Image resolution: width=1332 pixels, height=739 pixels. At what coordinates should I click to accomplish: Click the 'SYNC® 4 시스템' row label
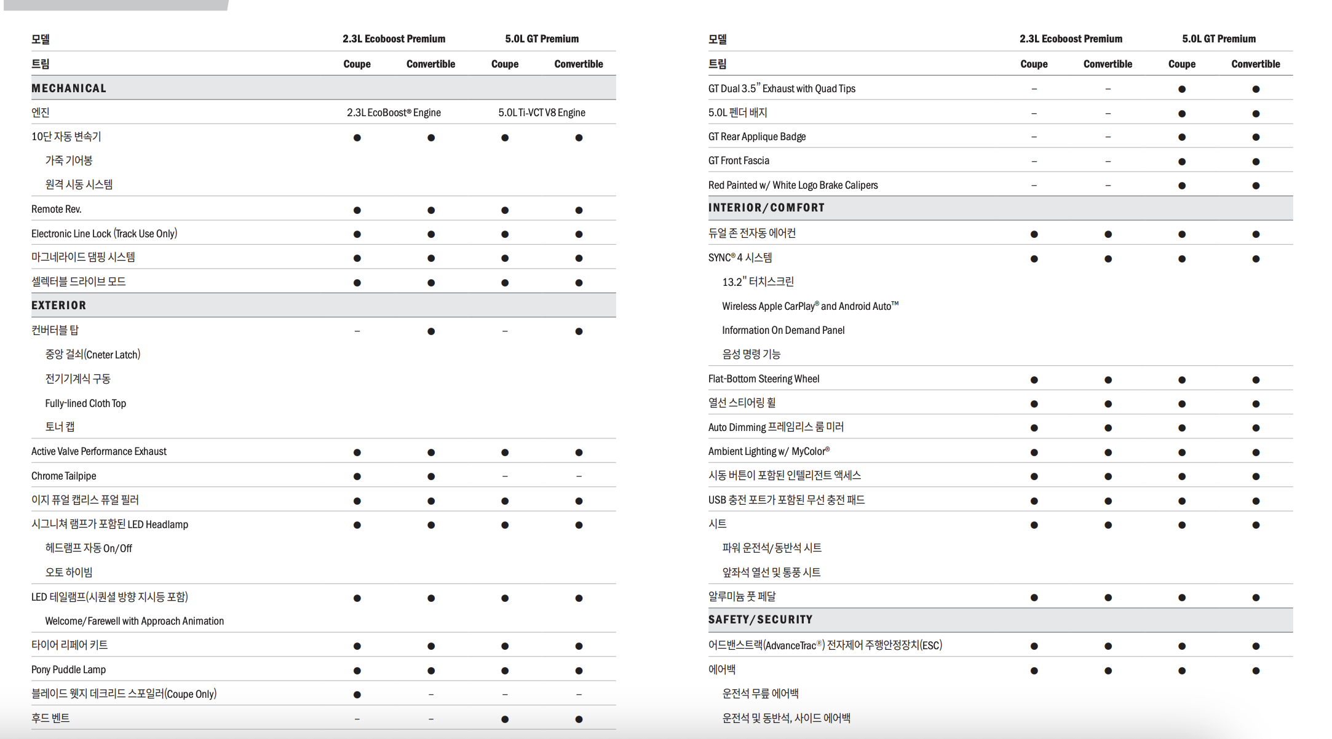740,258
